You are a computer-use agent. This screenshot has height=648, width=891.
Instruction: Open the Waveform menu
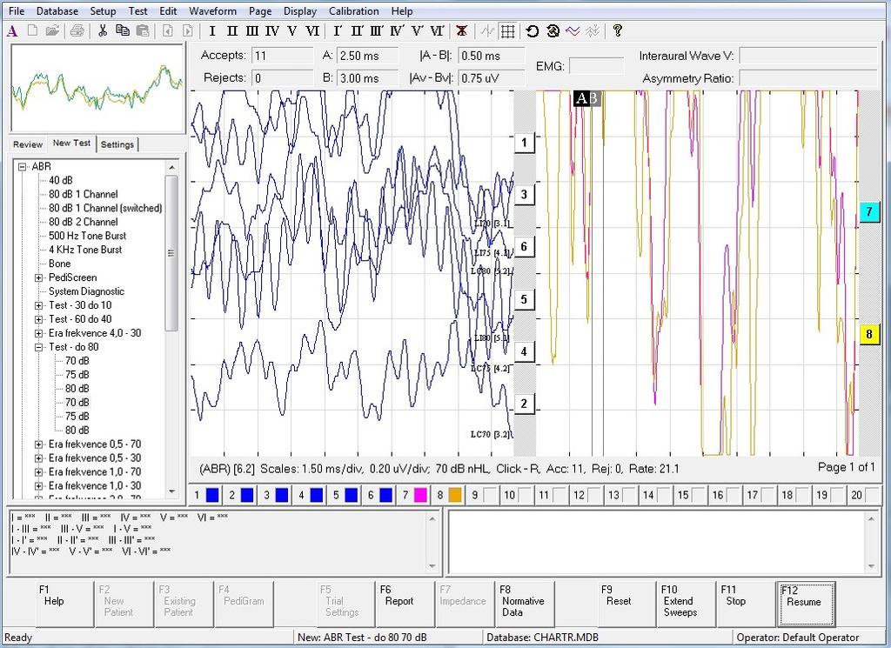coord(212,10)
